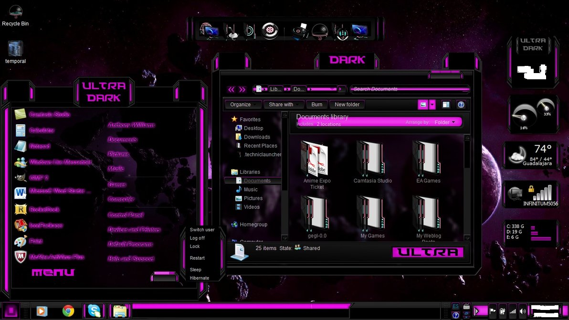The height and width of the screenshot is (320, 569).
Task: Click the Burn button
Action: (x=317, y=105)
